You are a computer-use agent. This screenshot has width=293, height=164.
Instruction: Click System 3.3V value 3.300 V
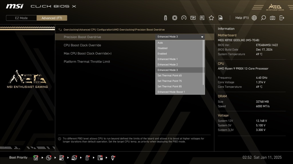click(261, 130)
